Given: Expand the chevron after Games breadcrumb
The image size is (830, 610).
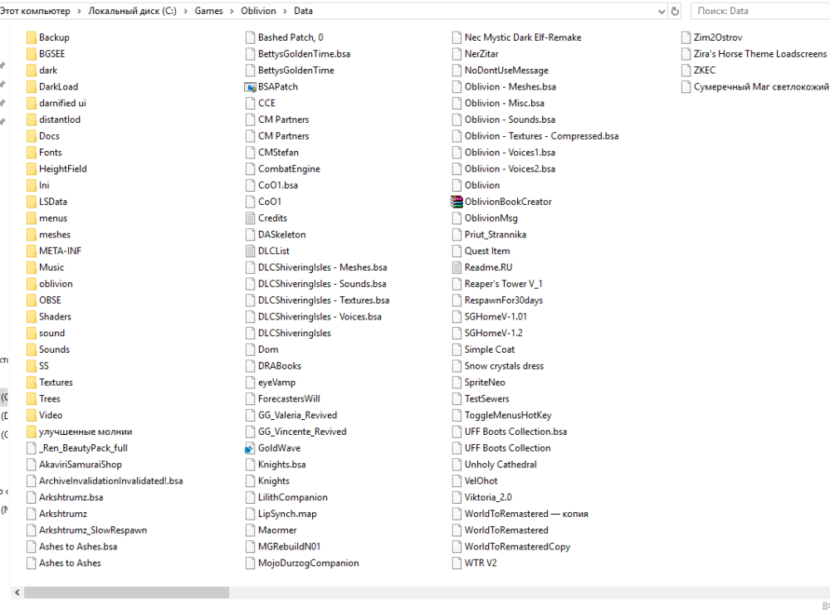Looking at the screenshot, I should pos(232,11).
